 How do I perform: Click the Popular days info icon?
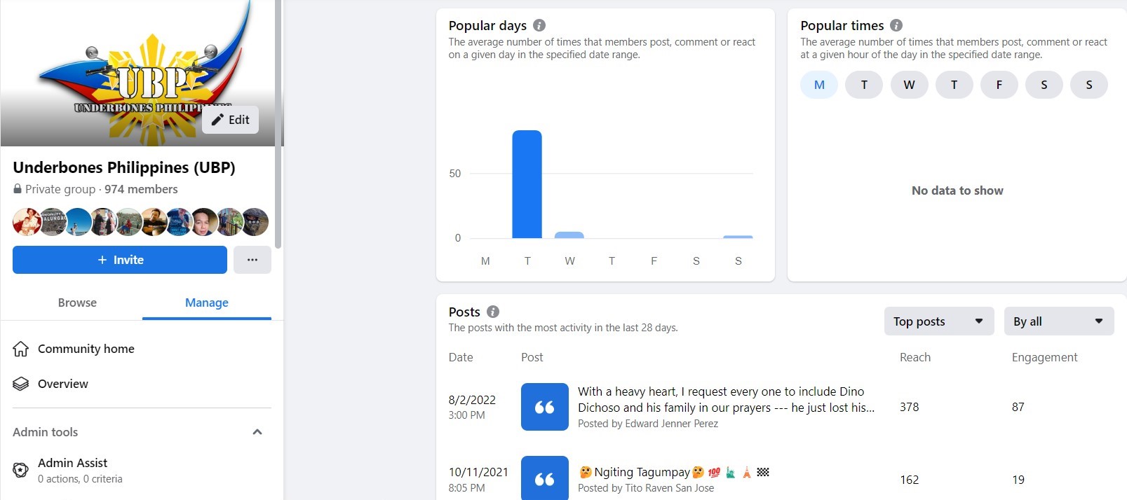(539, 25)
